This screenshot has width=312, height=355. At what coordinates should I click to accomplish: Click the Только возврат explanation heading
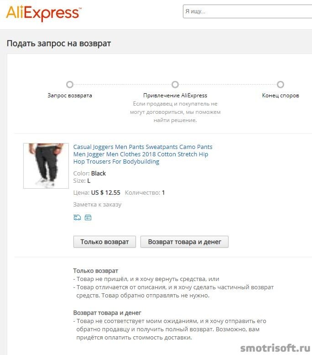(x=96, y=271)
